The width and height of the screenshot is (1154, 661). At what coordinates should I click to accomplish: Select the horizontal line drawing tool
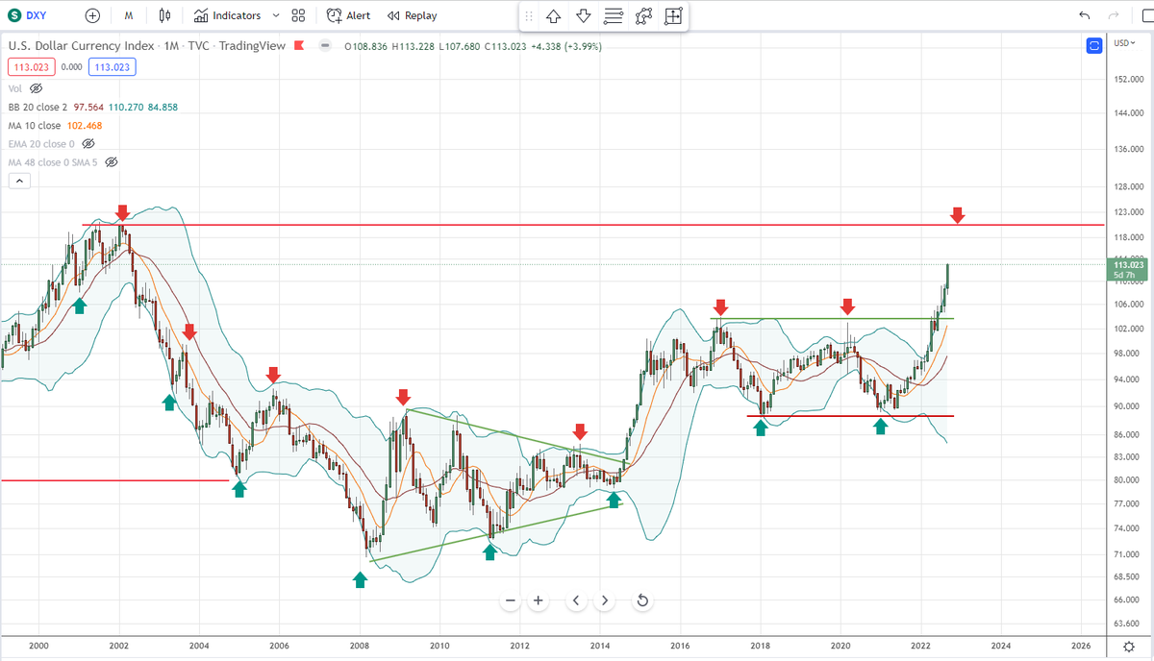coord(613,15)
